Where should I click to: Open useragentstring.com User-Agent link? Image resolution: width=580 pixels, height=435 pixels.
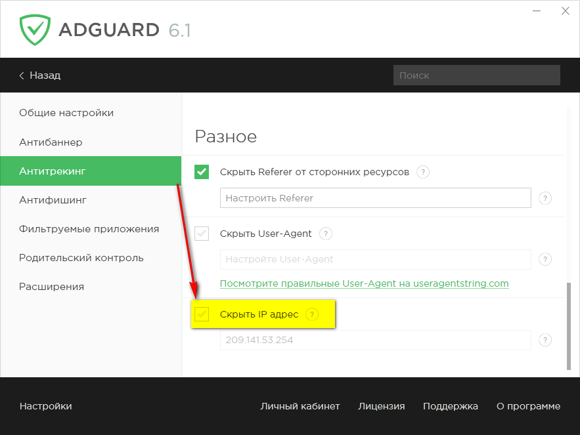click(x=364, y=283)
